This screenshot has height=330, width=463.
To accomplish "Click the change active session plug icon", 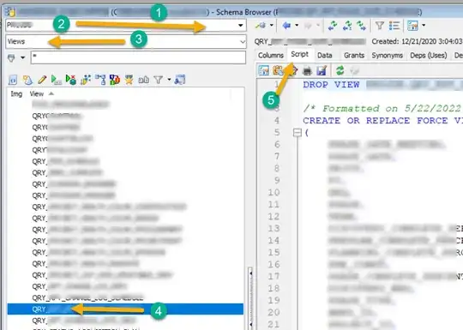I will 261,26.
